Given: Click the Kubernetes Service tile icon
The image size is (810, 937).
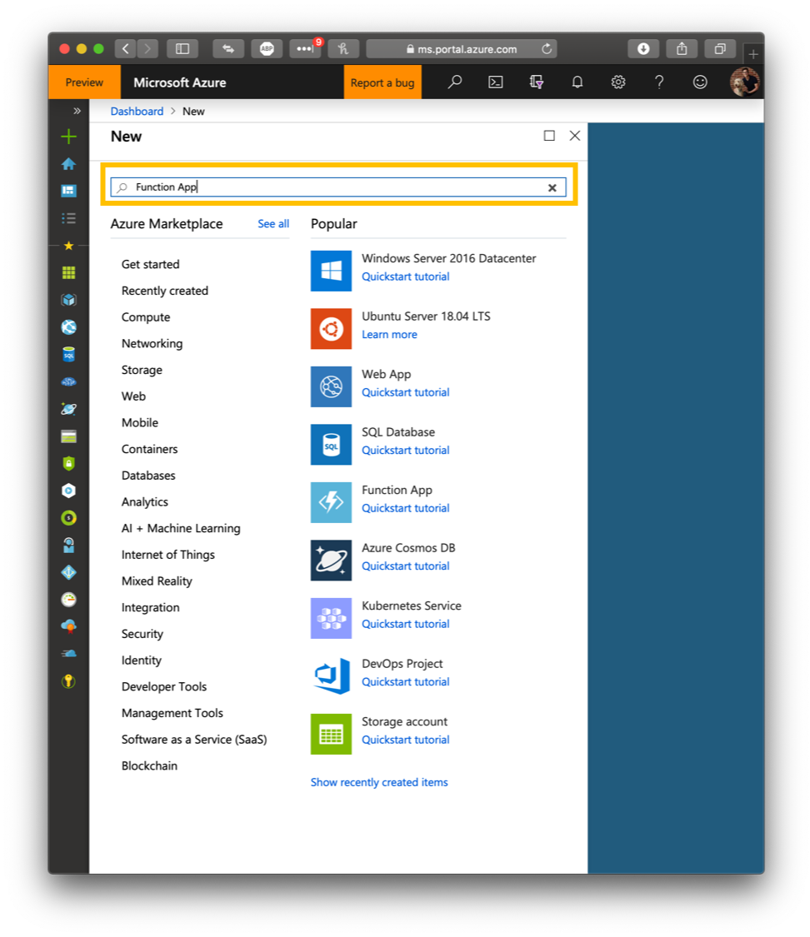Looking at the screenshot, I should tap(331, 619).
